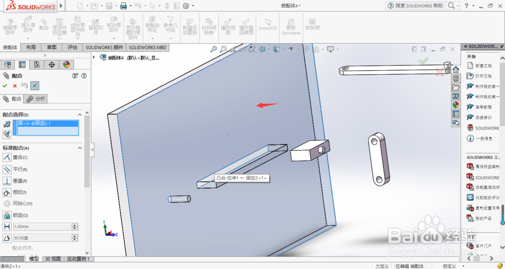Viewport: 505px width, 269px height.
Task: Open the SOLIDWORKS Resources home tab
Action: point(456,70)
